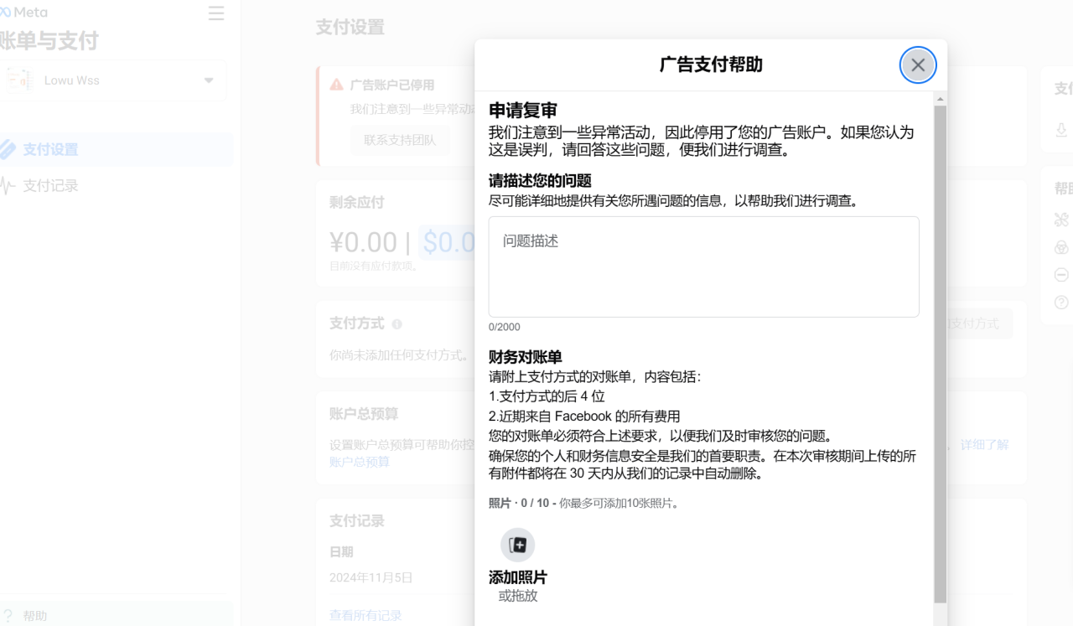Image resolution: width=1073 pixels, height=626 pixels.
Task: Click 帮助 at the sidebar bottom
Action: (x=35, y=616)
